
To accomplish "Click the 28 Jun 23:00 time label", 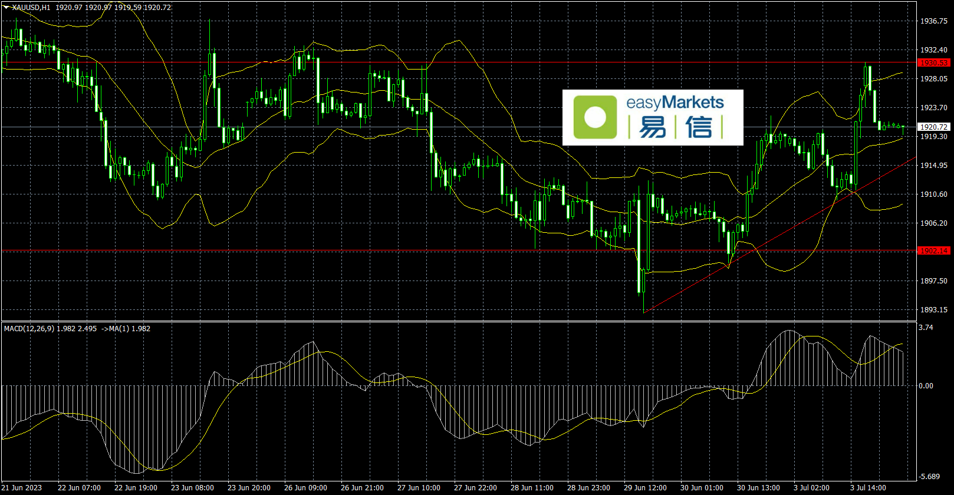I will coord(588,488).
